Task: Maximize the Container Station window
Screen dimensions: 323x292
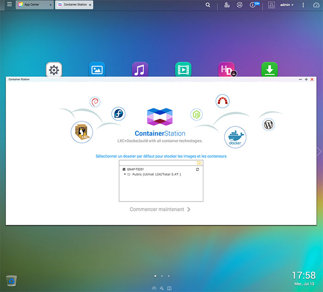Action: (x=306, y=79)
